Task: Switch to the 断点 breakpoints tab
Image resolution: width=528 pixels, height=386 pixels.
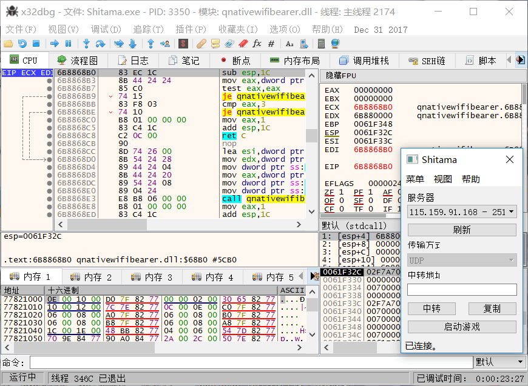Action: coord(235,61)
